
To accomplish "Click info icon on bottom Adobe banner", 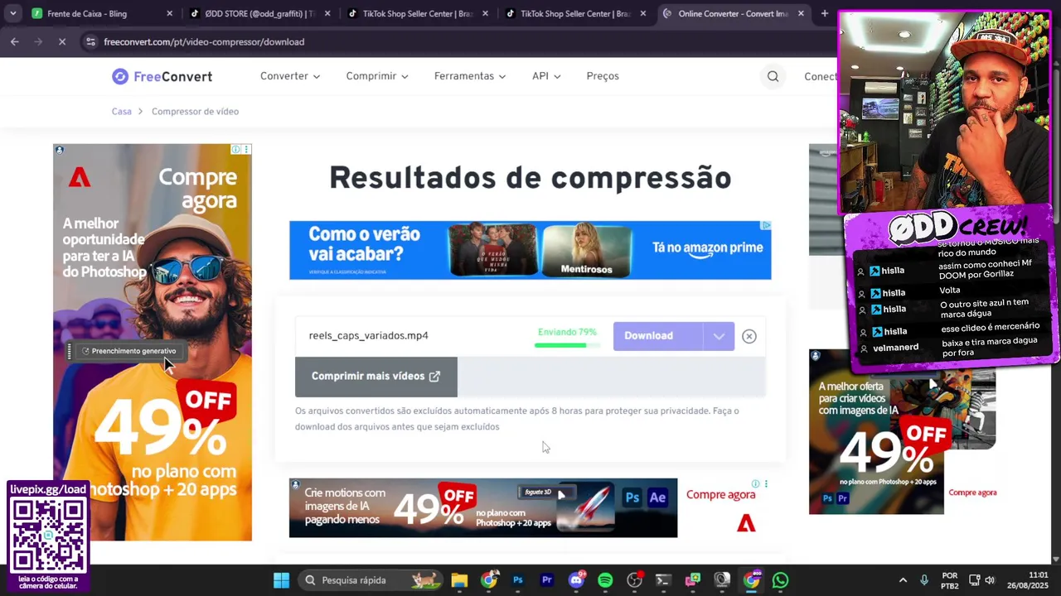I will coord(755,483).
